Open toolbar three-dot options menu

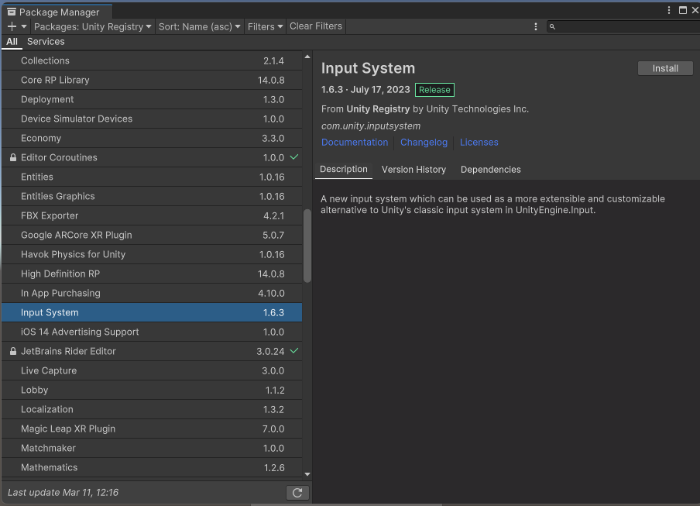[536, 27]
